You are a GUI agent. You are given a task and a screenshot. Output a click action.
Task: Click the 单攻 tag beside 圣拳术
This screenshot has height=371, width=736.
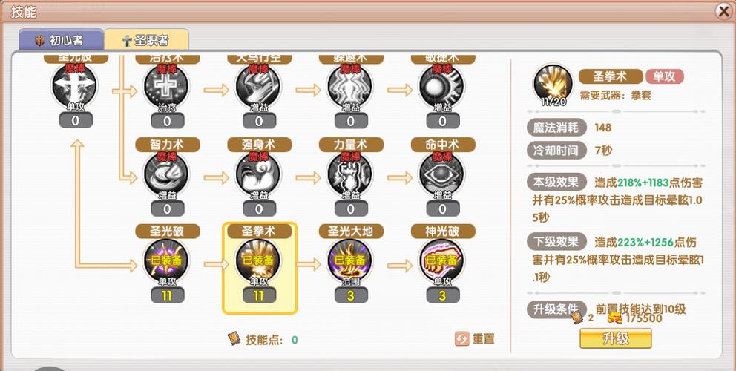coord(665,76)
